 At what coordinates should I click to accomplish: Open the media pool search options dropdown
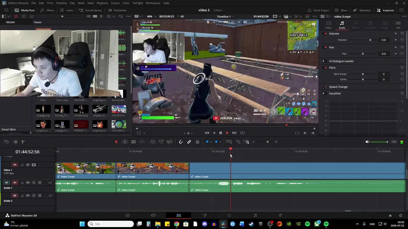[114, 17]
